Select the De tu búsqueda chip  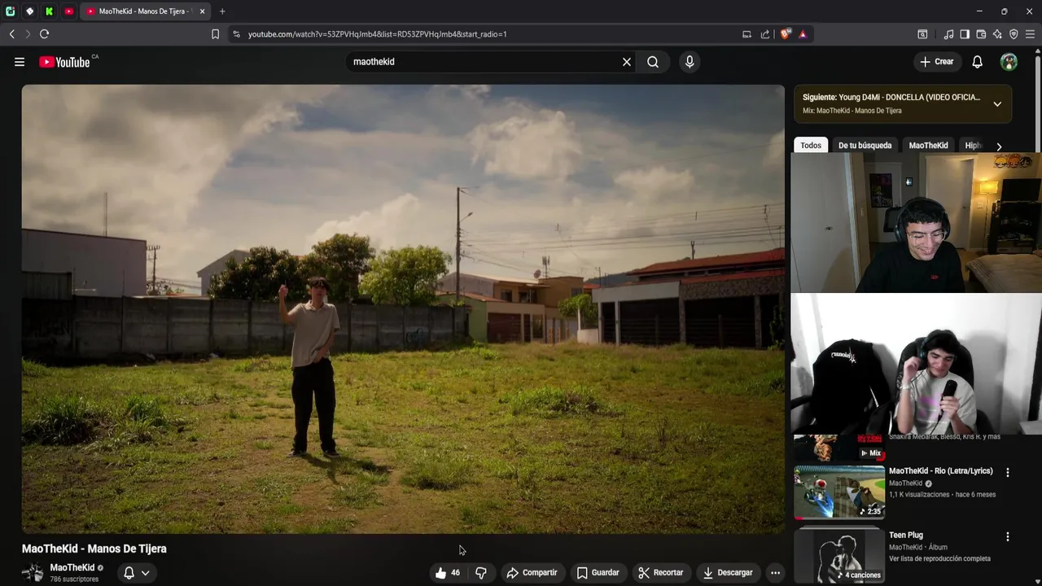tap(865, 146)
